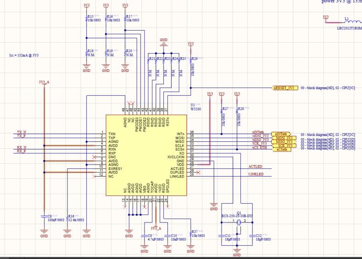Select the TX_N net label
Image resolution: width=362 pixels, height=259 pixels.
(x=22, y=132)
